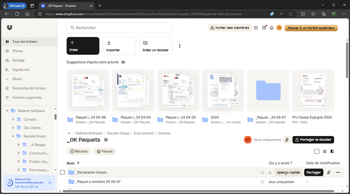Copy folder link icon beside Vous uniquement

[287, 140]
